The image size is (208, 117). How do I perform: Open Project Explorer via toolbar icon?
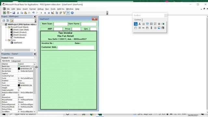[57, 13]
